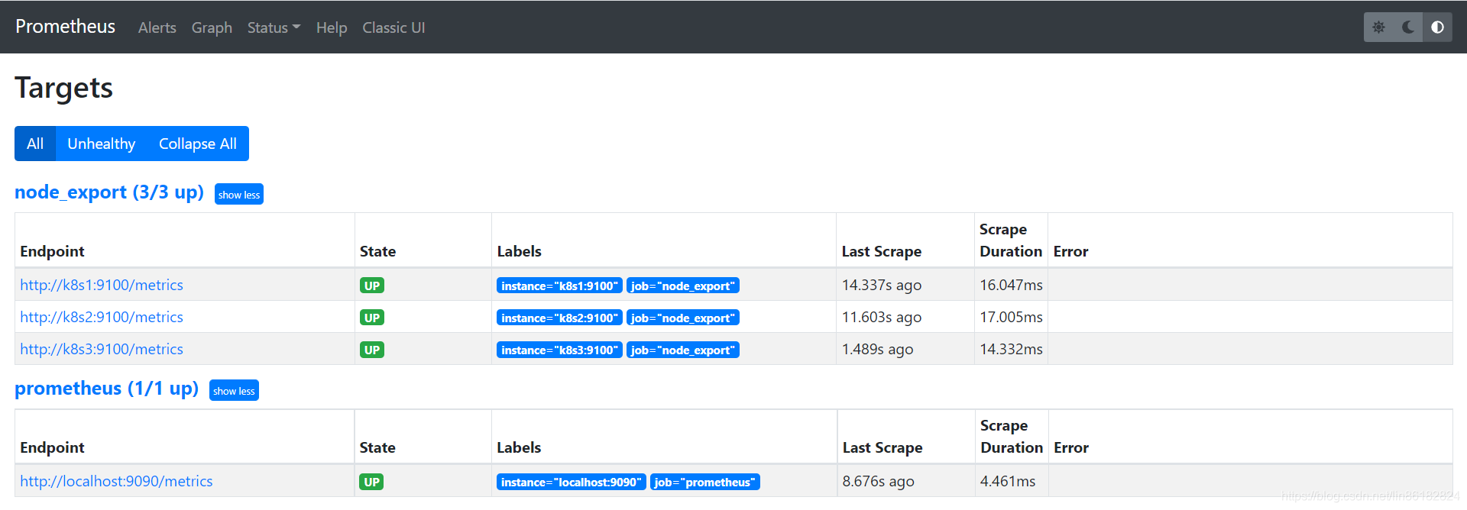
Task: Select last scrape value 11.603s ago
Action: pyautogui.click(x=882, y=317)
